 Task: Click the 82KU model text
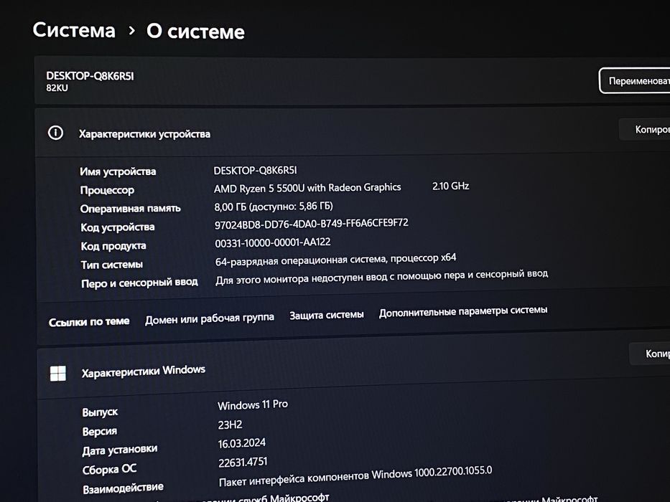click(x=57, y=88)
